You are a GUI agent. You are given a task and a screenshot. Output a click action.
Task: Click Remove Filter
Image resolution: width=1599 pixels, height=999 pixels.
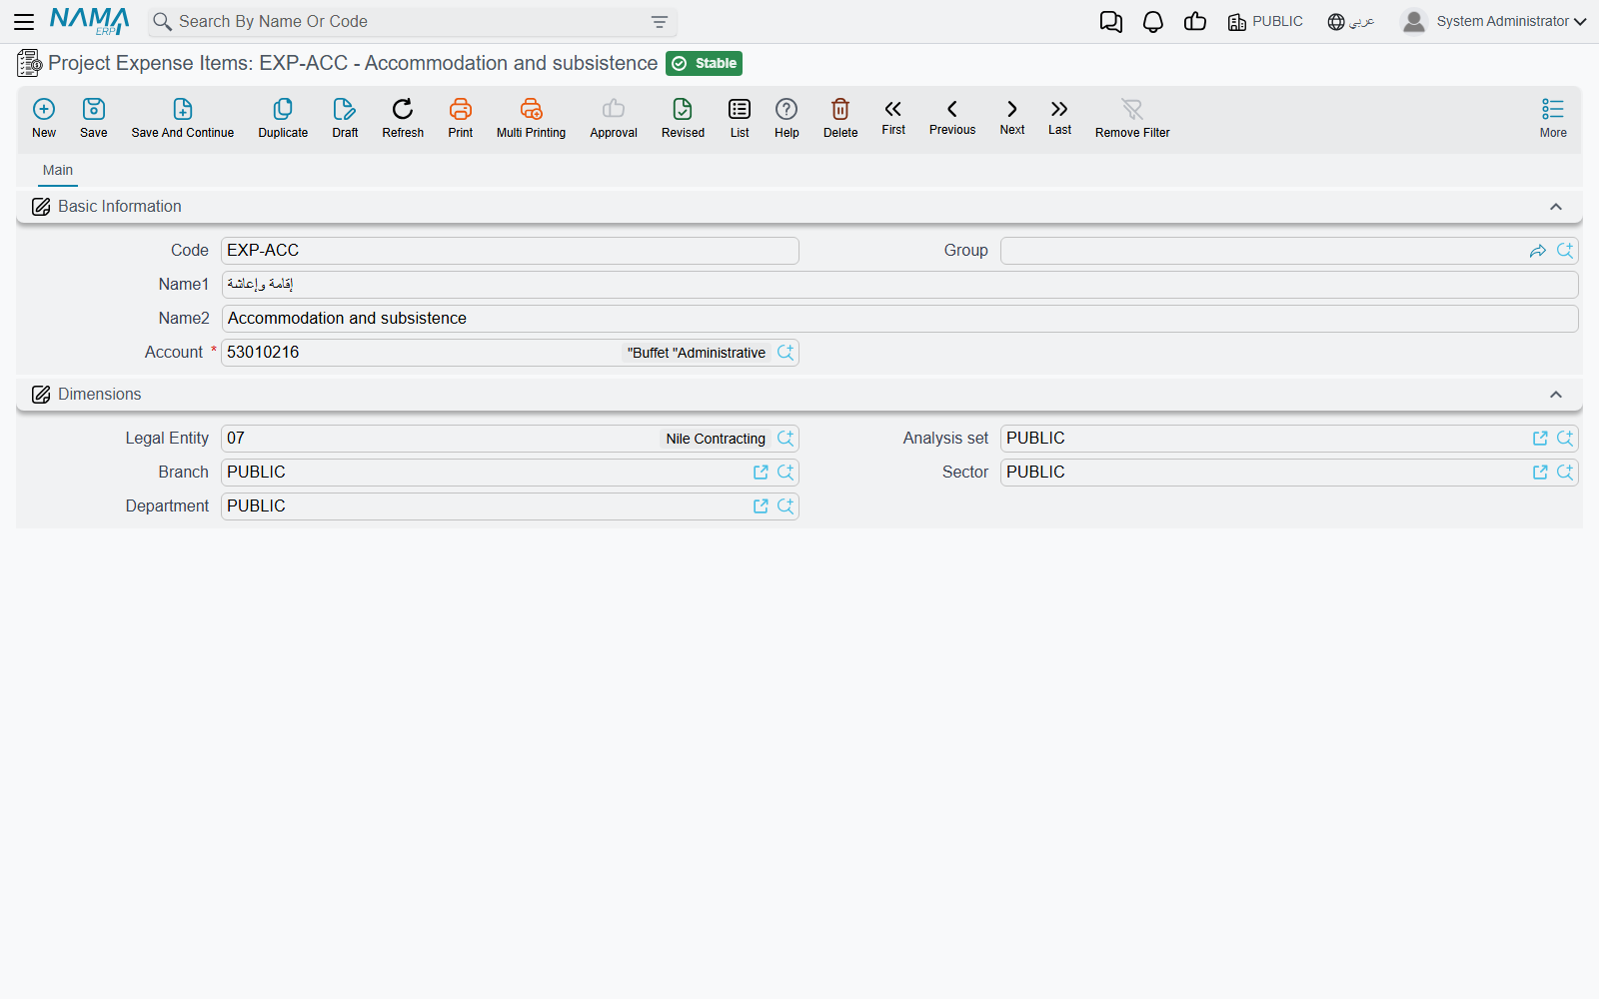pyautogui.click(x=1132, y=118)
